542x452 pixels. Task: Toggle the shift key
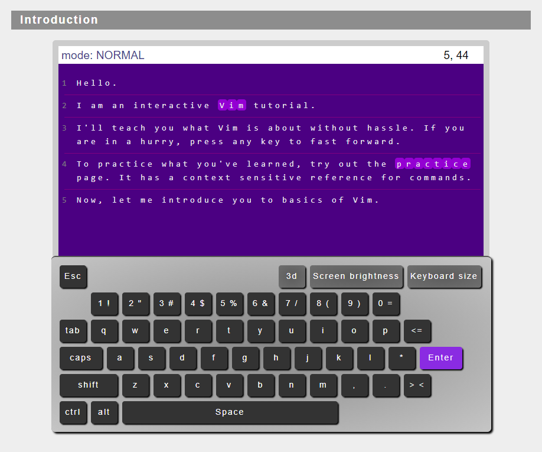[x=89, y=385]
